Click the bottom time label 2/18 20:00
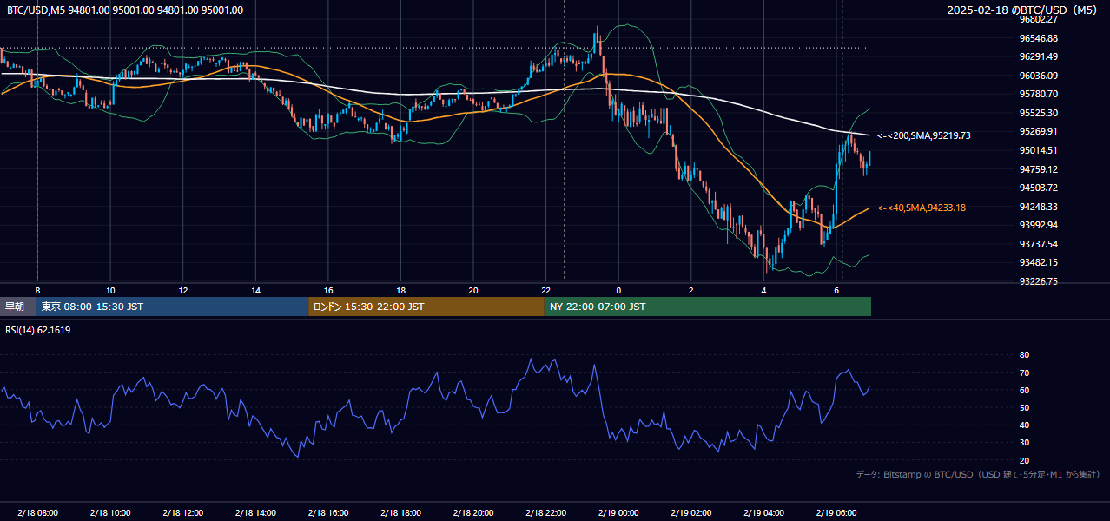 click(472, 513)
